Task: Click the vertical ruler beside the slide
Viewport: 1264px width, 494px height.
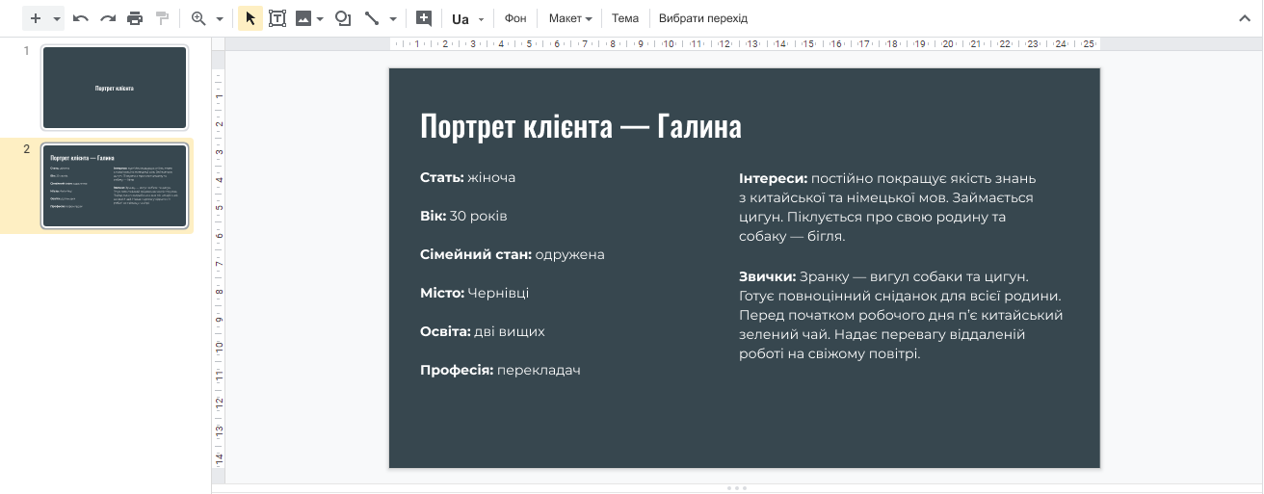Action: pos(218,268)
